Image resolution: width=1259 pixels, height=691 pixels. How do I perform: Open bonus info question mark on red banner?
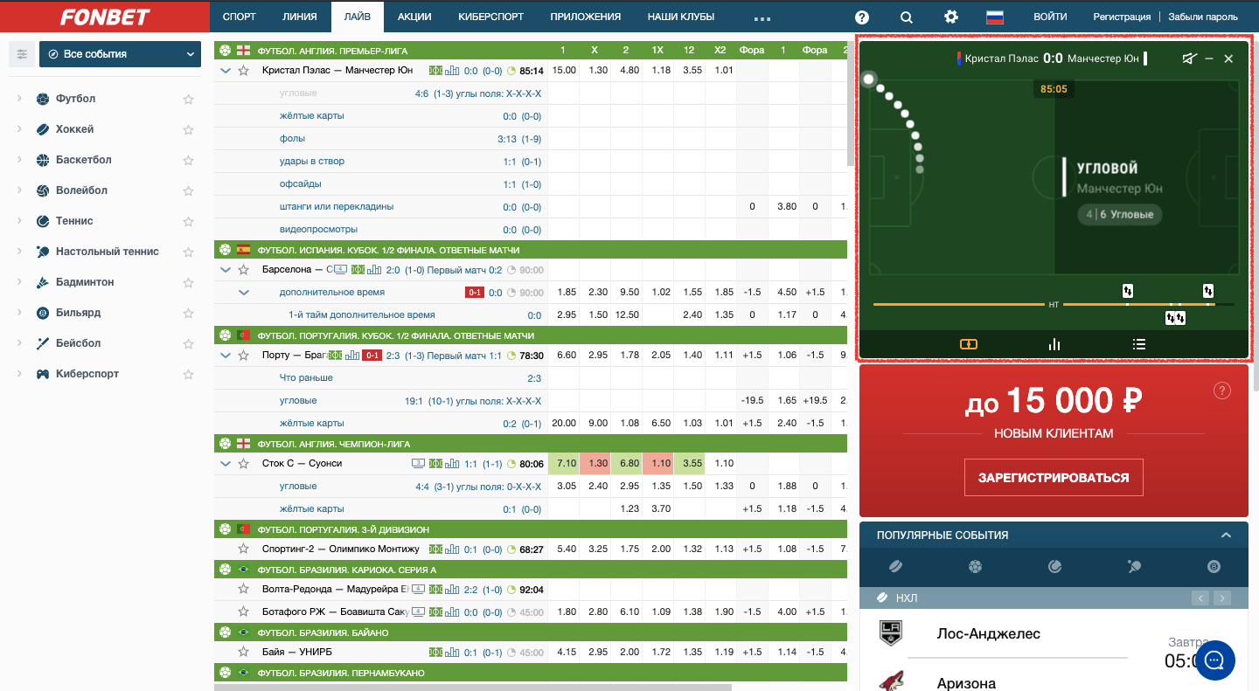click(x=1222, y=390)
